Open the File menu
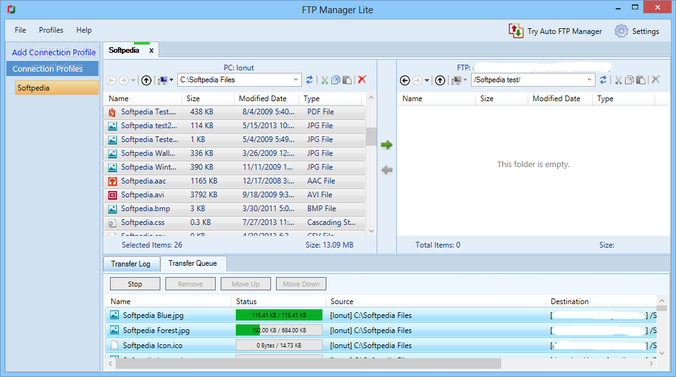This screenshot has height=377, width=676. [20, 30]
